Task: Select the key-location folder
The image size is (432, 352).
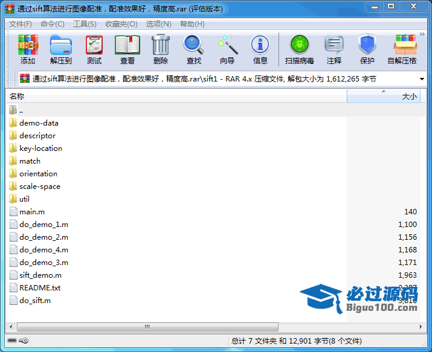Action: pyautogui.click(x=40, y=149)
